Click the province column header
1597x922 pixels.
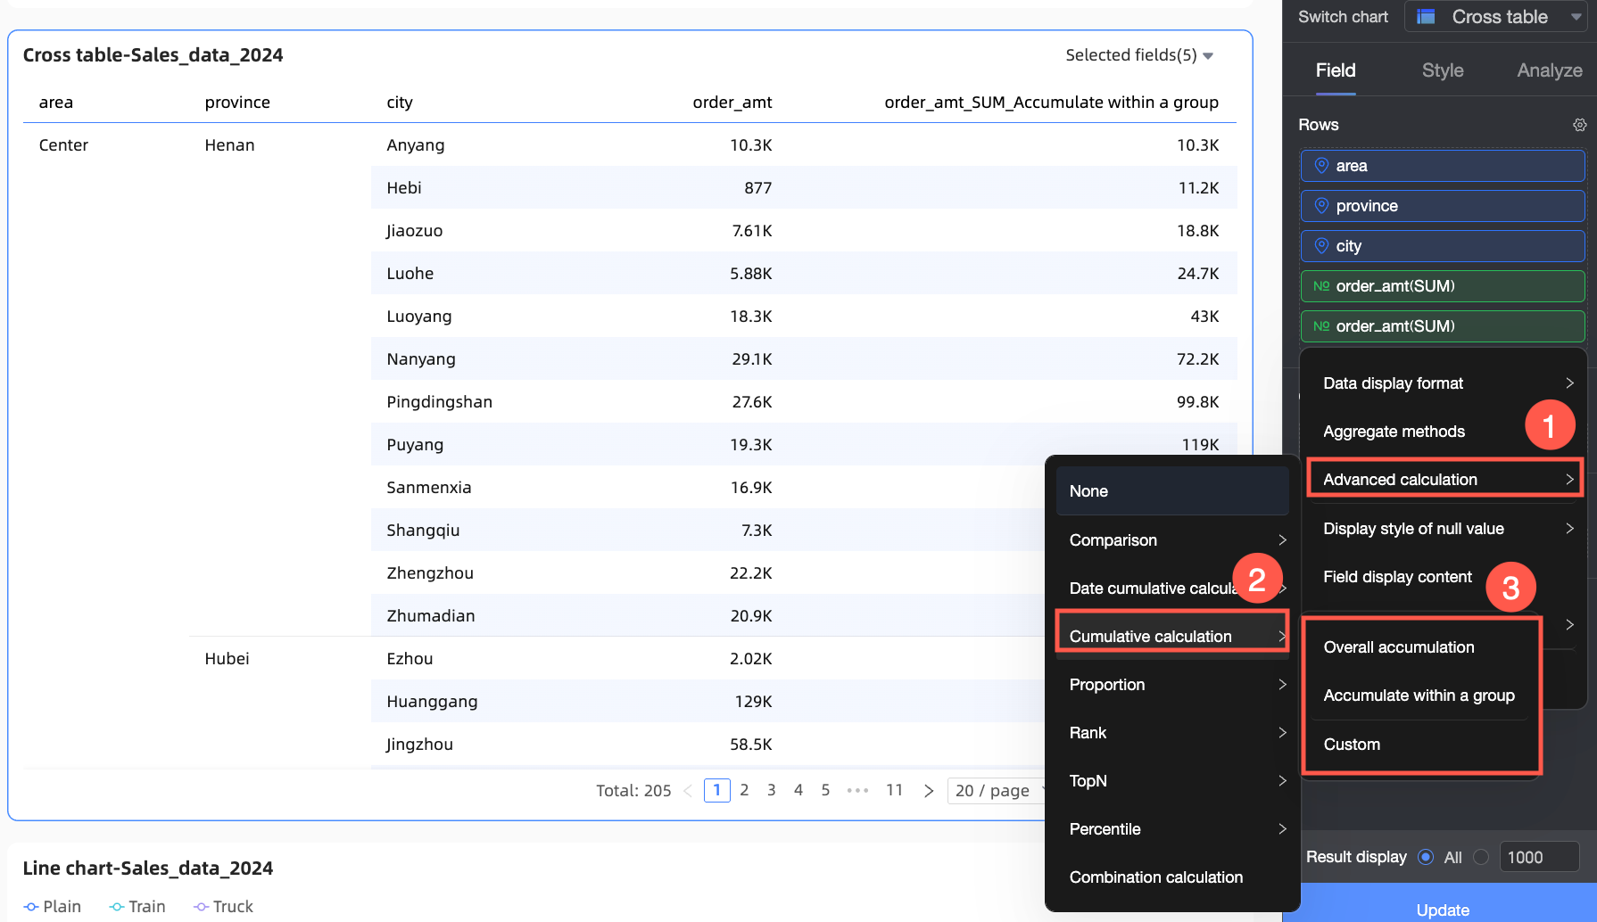pos(237,103)
